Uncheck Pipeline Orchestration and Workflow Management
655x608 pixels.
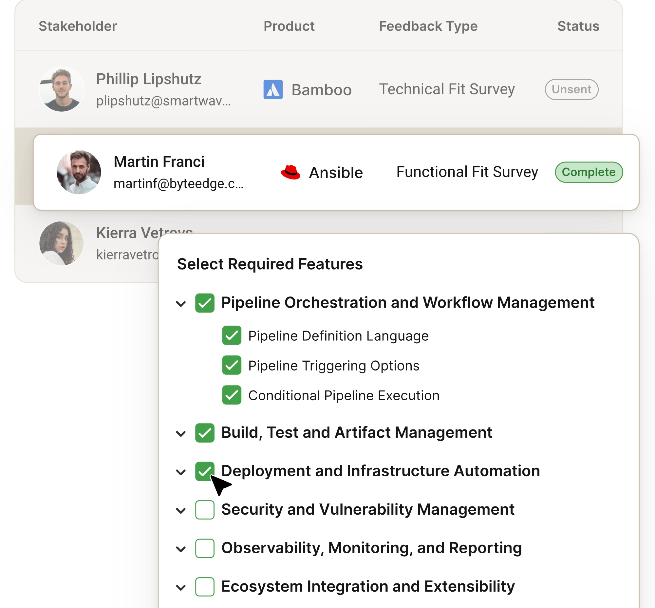click(x=205, y=303)
